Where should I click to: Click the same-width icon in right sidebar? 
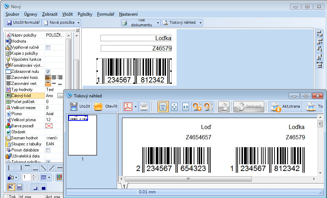tap(320, 64)
